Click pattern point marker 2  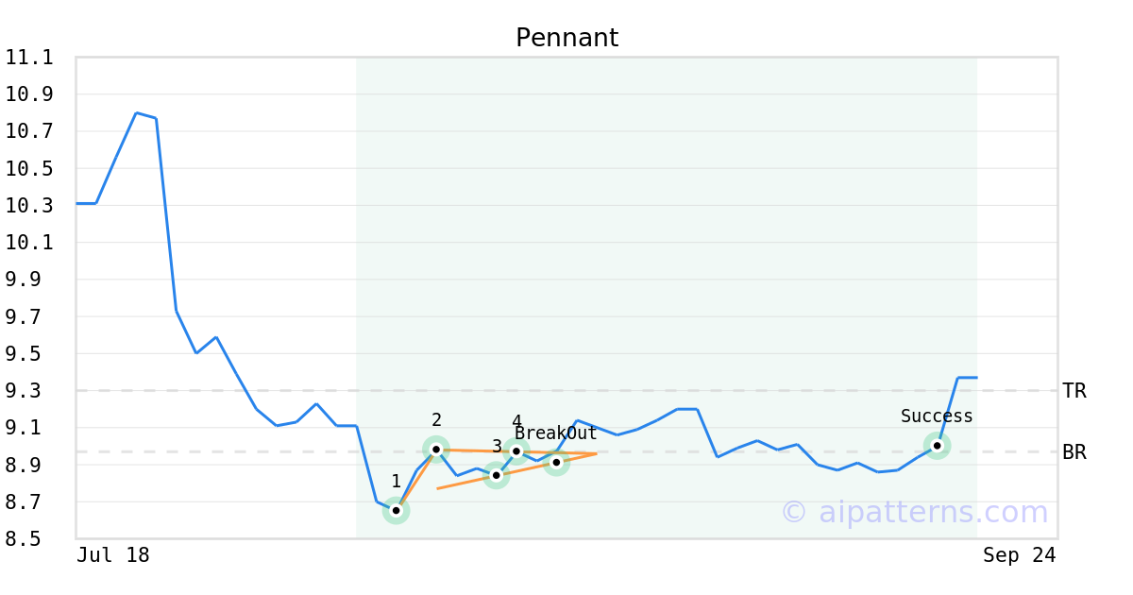436,450
